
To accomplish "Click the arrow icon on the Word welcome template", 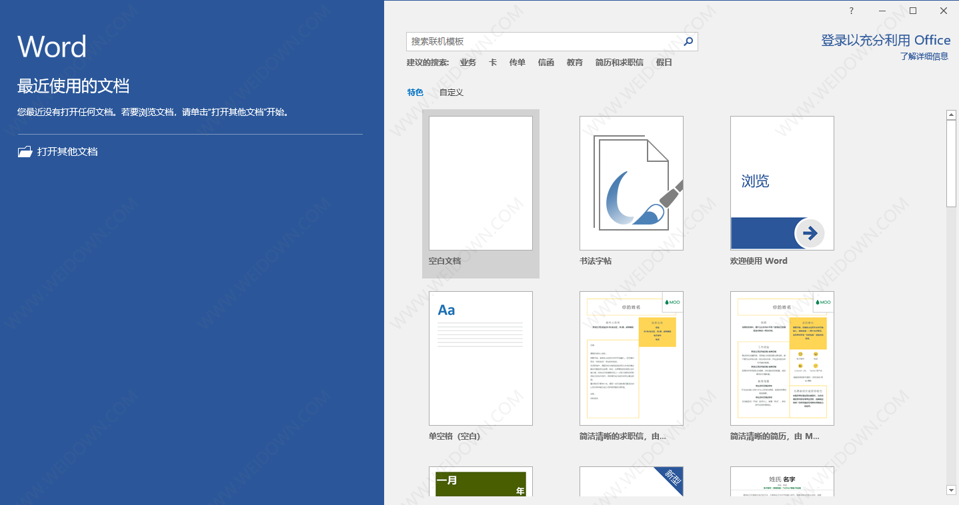I will [x=810, y=233].
